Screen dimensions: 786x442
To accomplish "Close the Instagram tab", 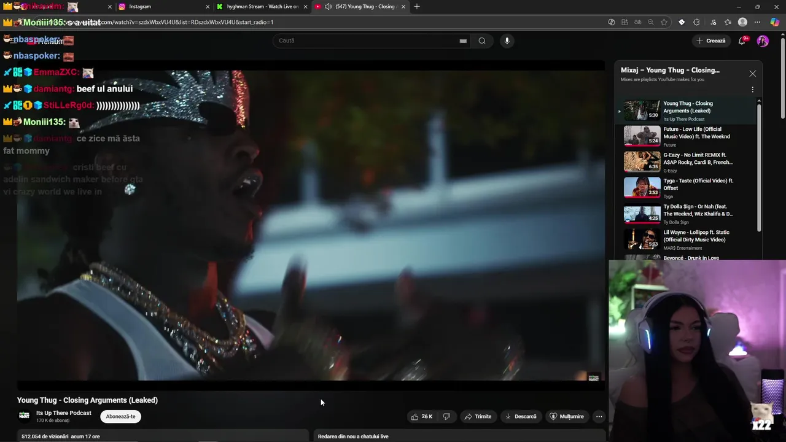I will click(x=207, y=7).
